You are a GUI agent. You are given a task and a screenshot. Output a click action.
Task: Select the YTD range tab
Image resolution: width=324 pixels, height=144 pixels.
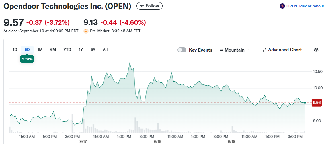click(67, 50)
